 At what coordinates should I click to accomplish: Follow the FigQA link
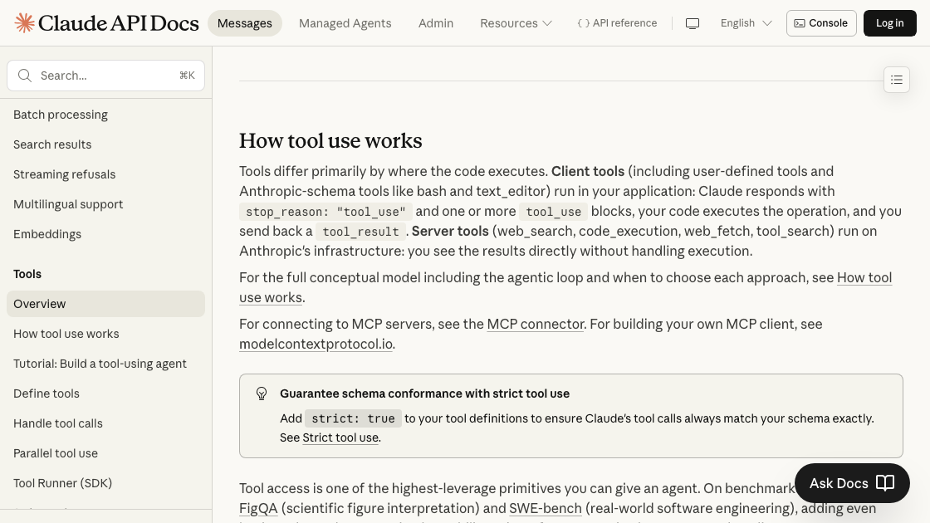pos(258,508)
